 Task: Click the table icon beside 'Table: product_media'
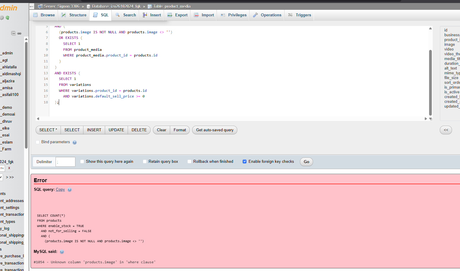150,7
